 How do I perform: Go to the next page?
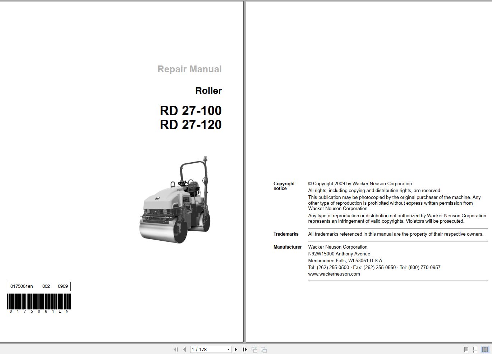click(x=236, y=349)
